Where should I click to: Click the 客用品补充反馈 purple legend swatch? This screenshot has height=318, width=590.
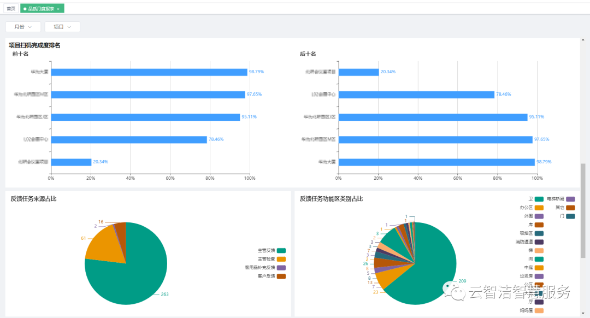click(x=281, y=268)
